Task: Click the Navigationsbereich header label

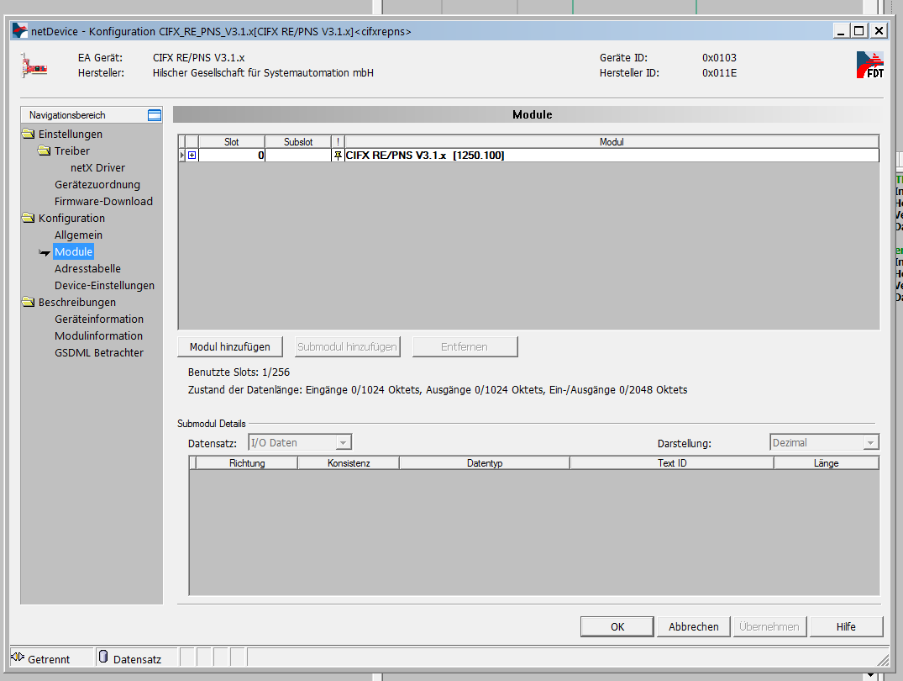Action: pyautogui.click(x=67, y=115)
